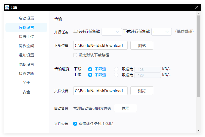Select 不限速 for 上传 speed
The image size is (205, 137).
coord(90,75)
